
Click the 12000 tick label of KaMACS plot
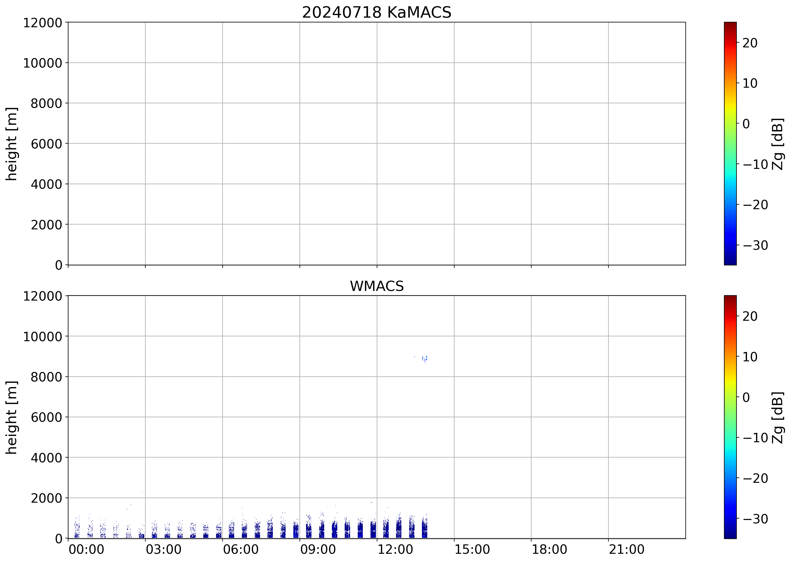(x=42, y=23)
